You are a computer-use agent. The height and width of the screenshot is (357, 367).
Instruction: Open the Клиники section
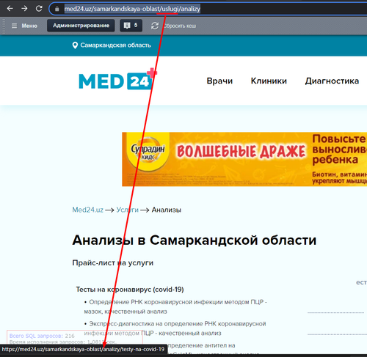click(x=269, y=81)
